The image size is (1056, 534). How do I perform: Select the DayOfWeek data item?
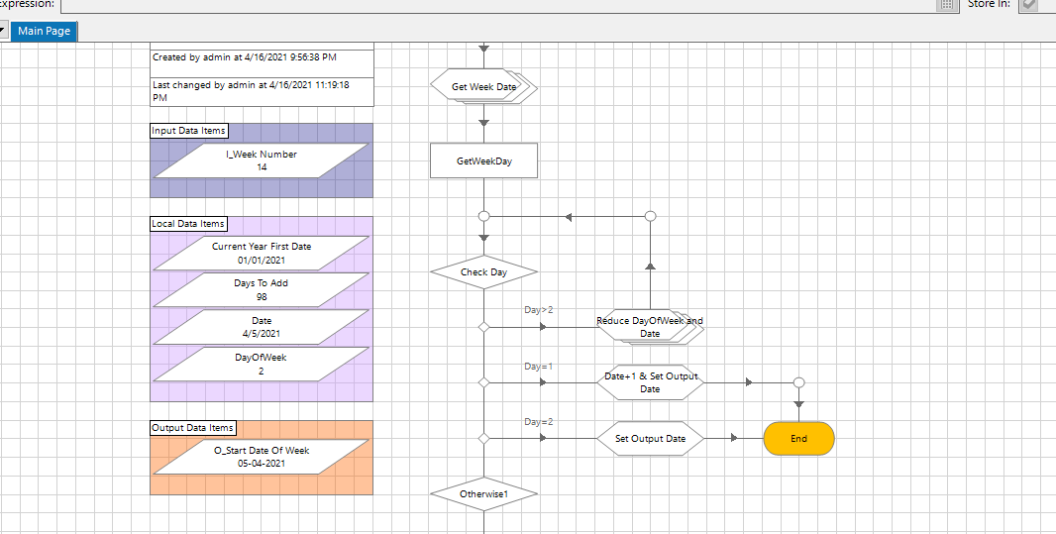click(x=262, y=365)
